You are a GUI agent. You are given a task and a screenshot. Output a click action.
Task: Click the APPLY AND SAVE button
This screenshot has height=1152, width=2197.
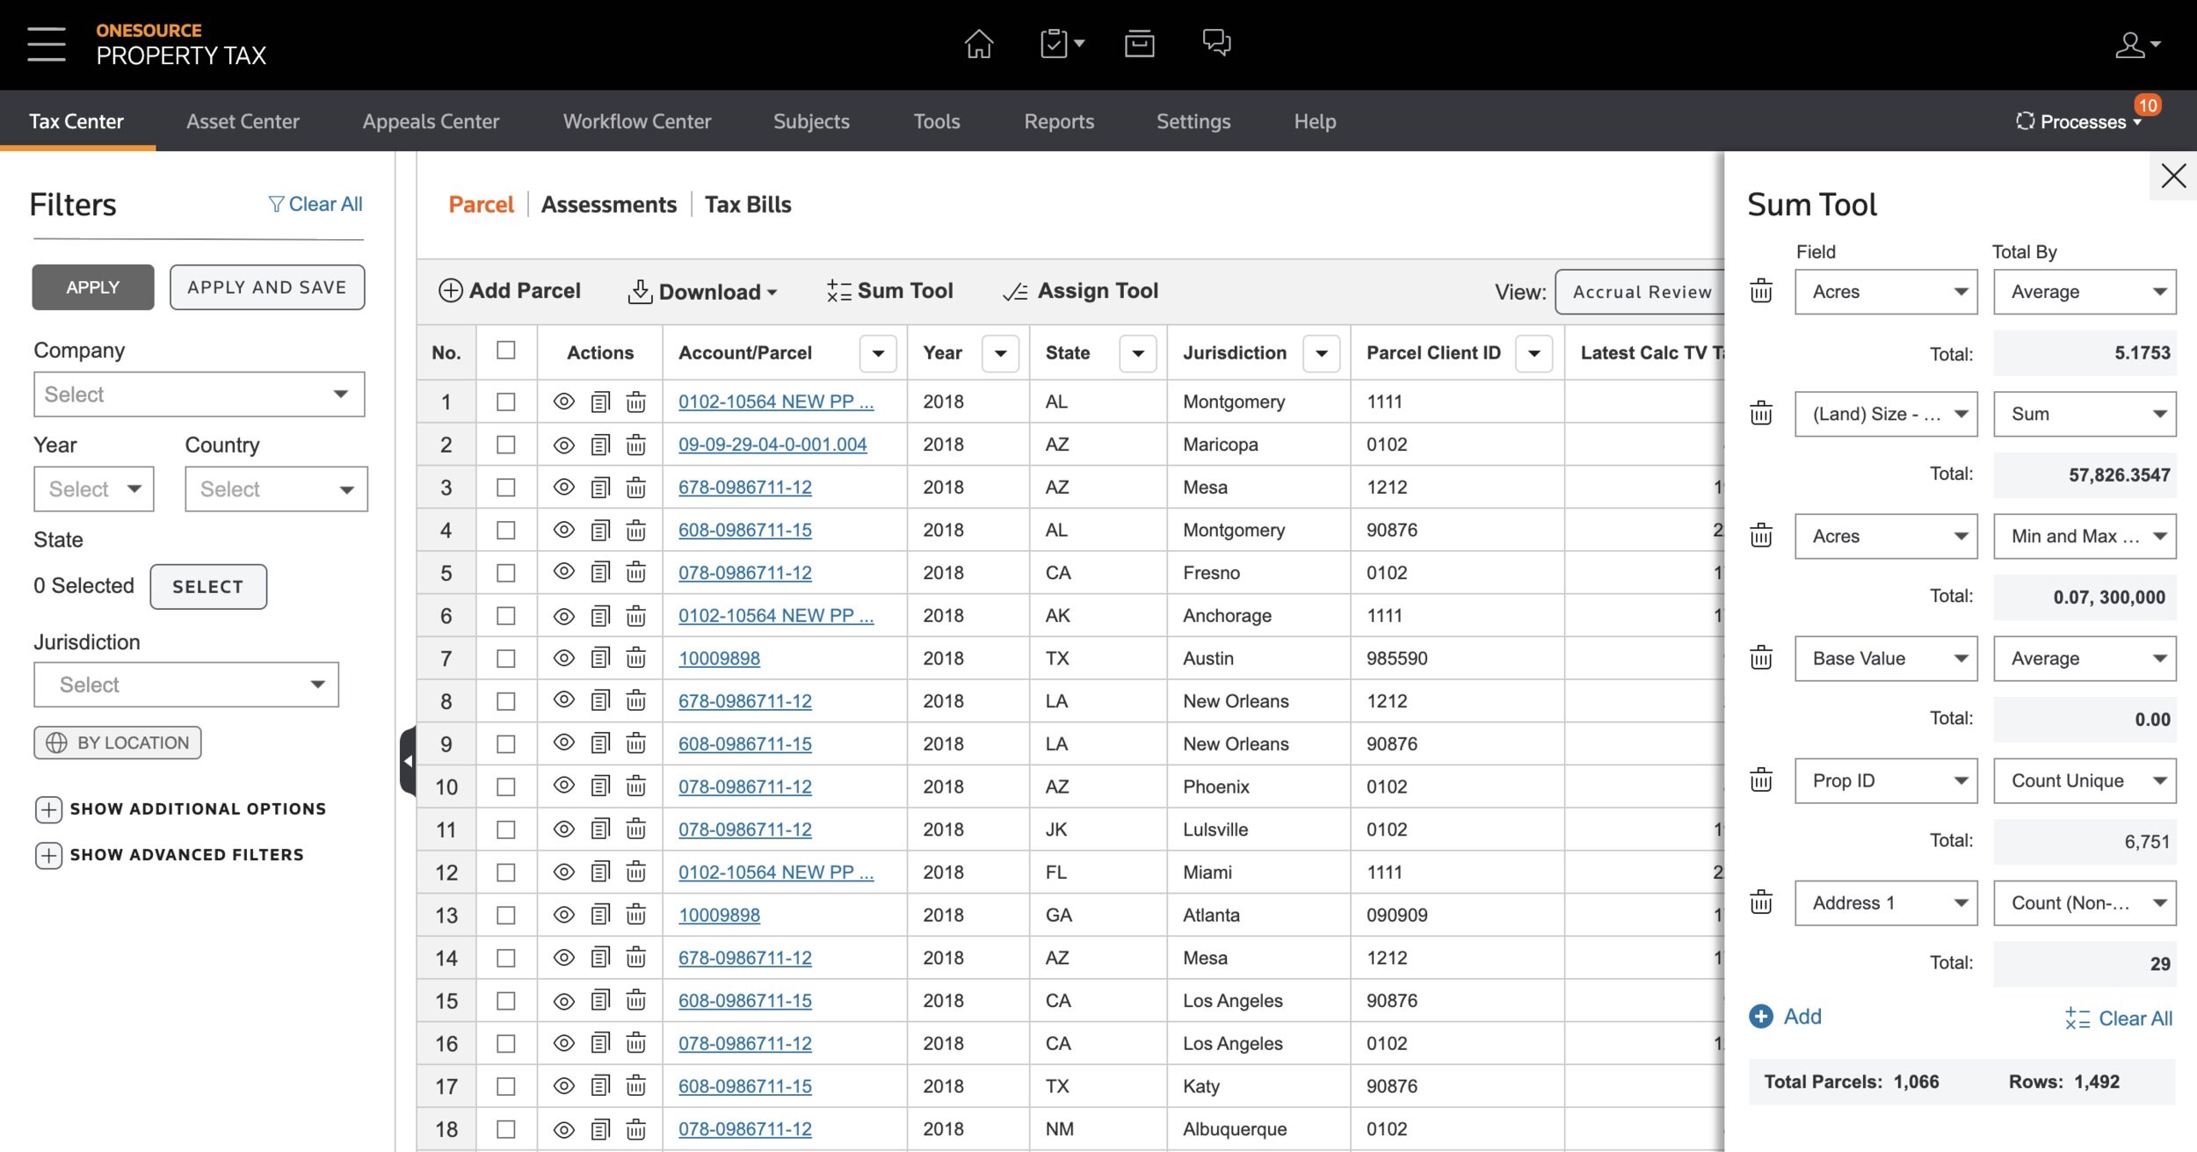pos(267,287)
